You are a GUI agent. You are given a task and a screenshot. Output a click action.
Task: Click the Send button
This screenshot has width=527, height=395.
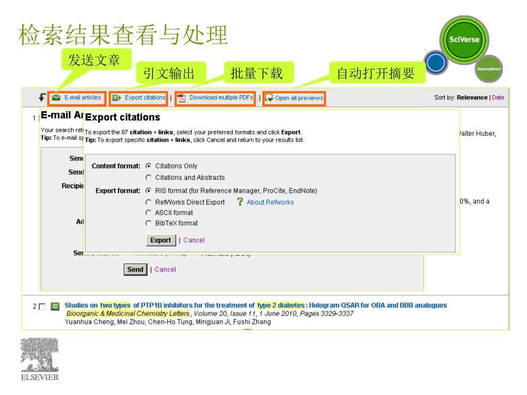click(x=135, y=270)
